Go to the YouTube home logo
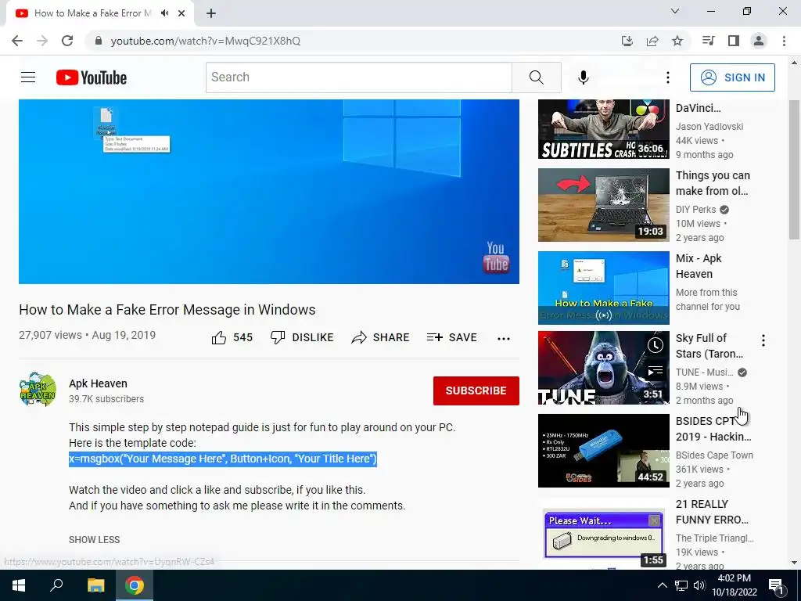This screenshot has height=601, width=801. (92, 77)
